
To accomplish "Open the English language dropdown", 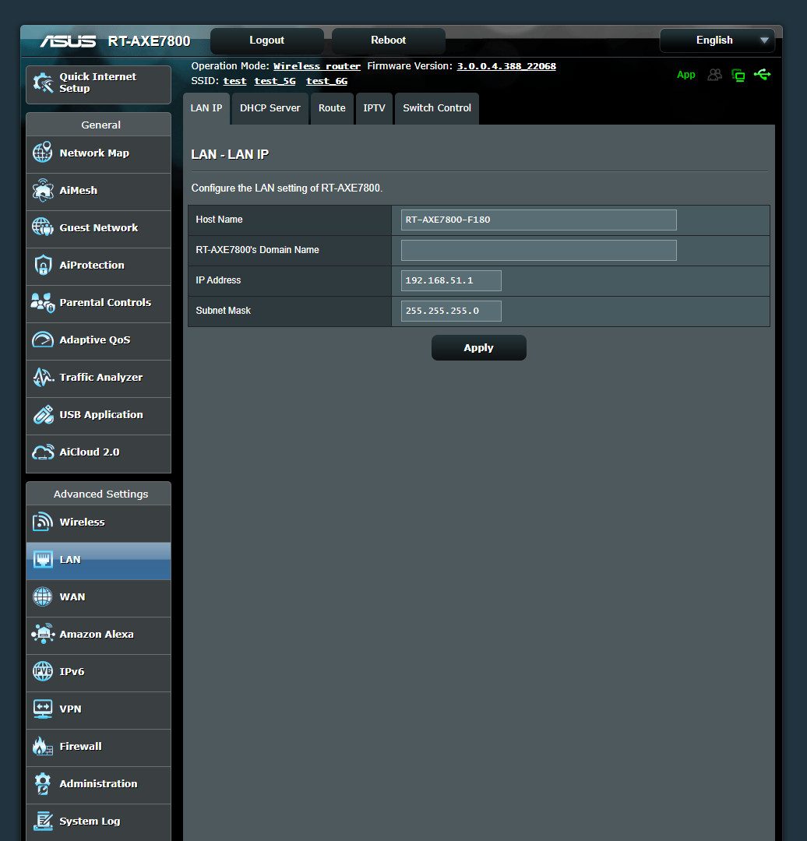I will (717, 40).
